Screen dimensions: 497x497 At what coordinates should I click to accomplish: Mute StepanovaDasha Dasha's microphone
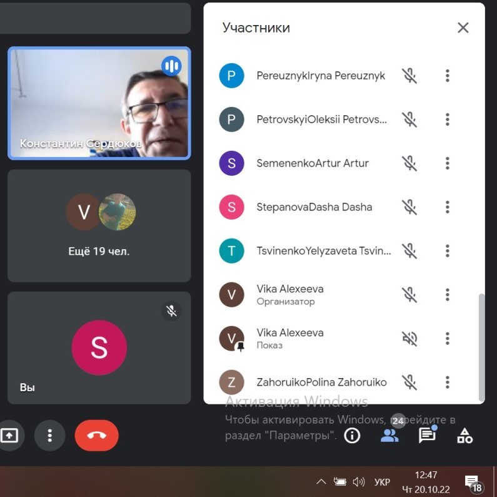pyautogui.click(x=409, y=207)
